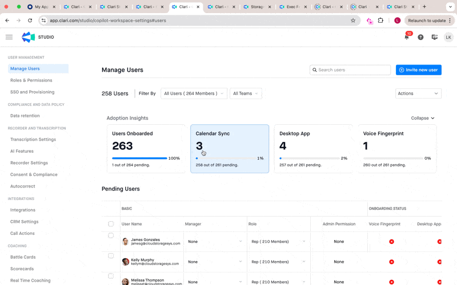The height and width of the screenshot is (285, 457).
Task: Open the Chrome profile avatar L
Action: 397,21
